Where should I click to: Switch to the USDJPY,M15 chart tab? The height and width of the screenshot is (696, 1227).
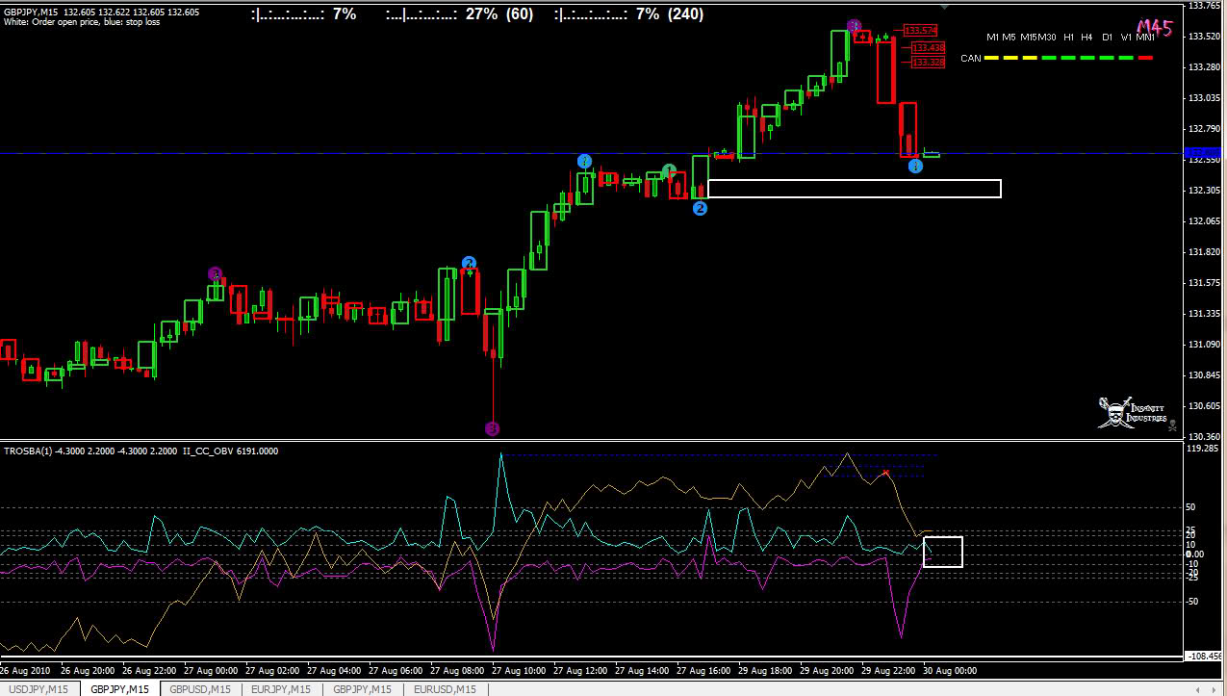point(38,689)
